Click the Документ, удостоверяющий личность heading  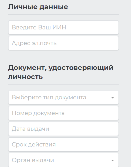(61, 72)
